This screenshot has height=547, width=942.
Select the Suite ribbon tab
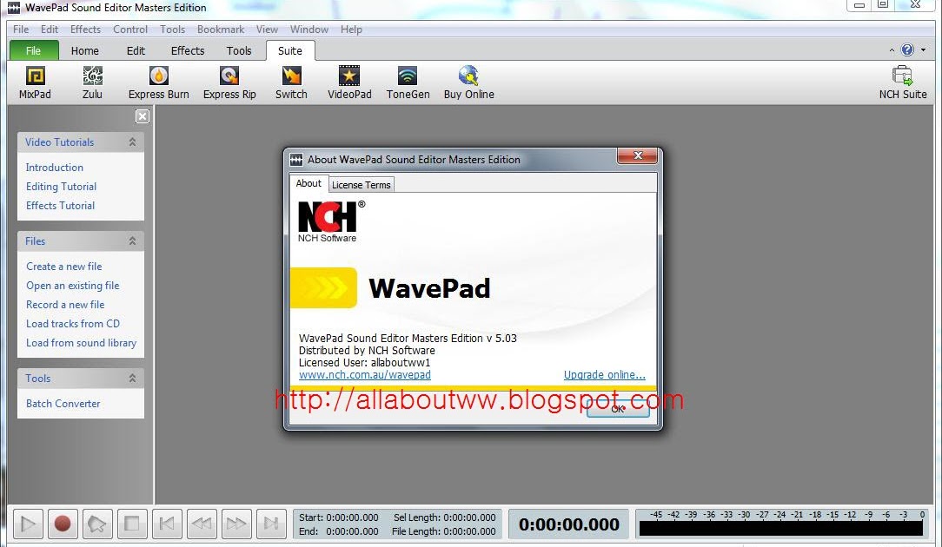pos(290,50)
